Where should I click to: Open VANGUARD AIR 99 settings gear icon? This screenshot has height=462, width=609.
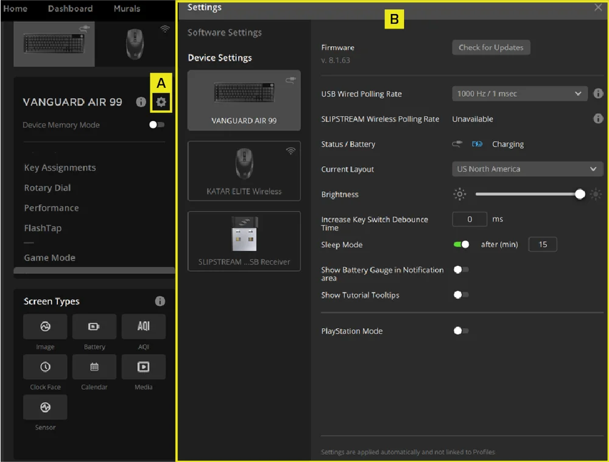161,102
